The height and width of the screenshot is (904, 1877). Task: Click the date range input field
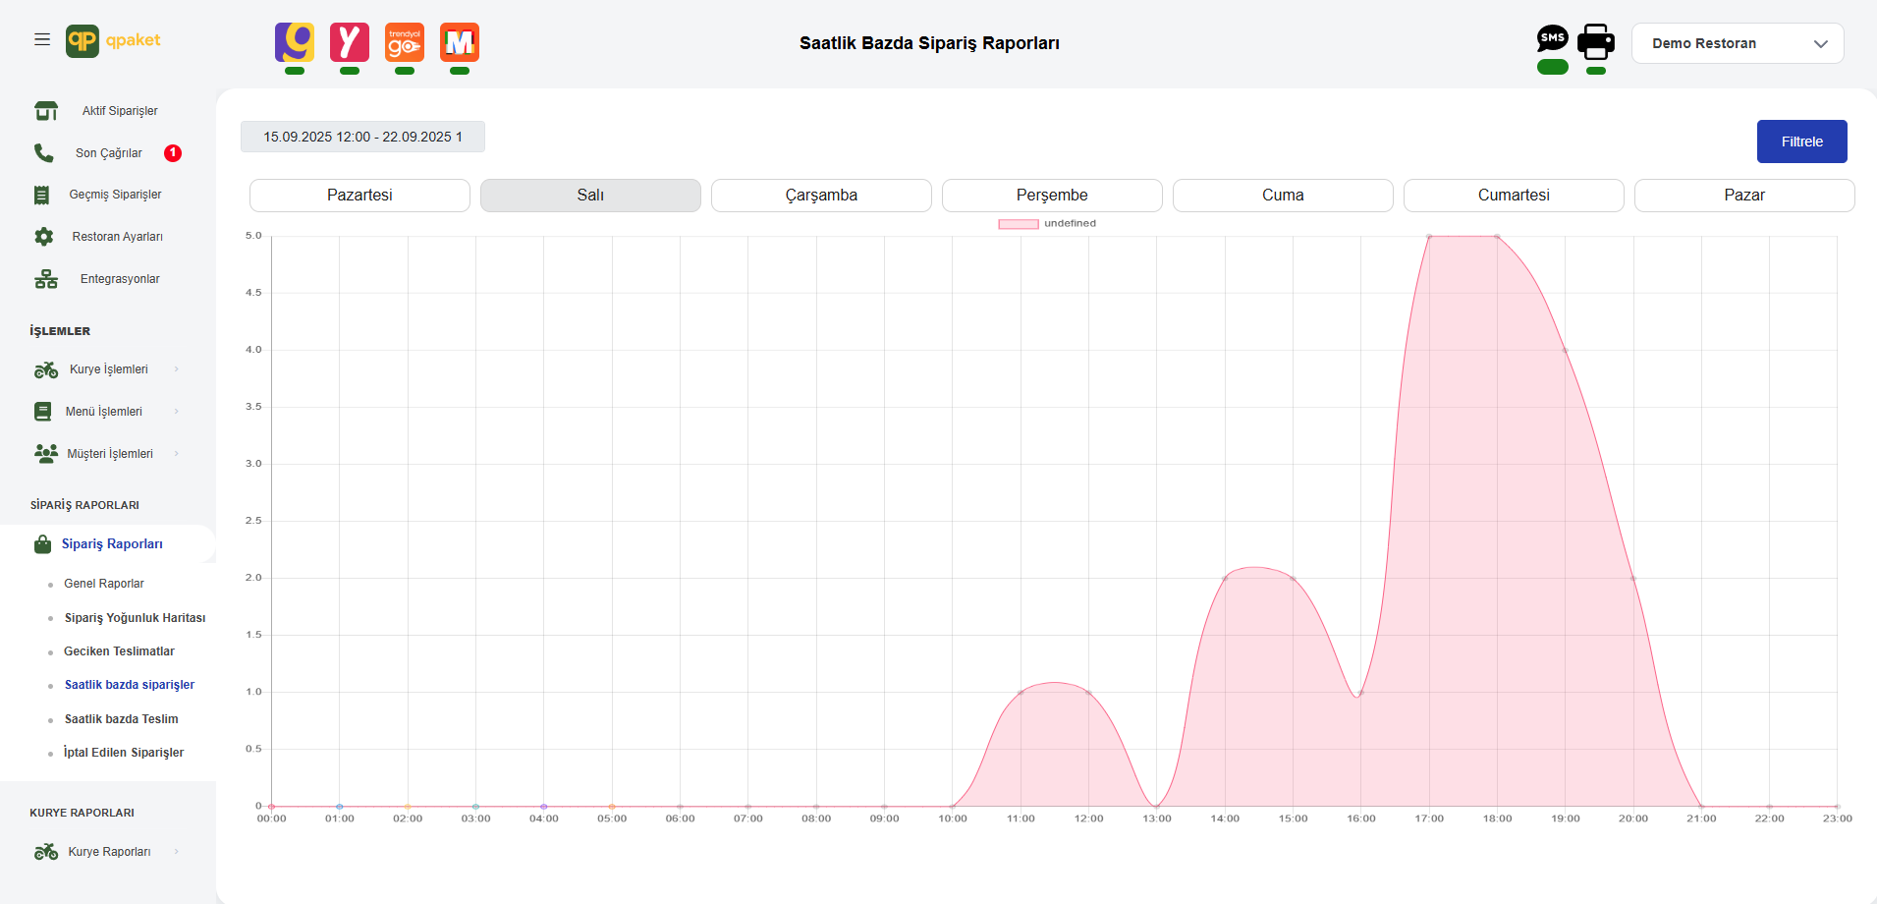(x=362, y=137)
